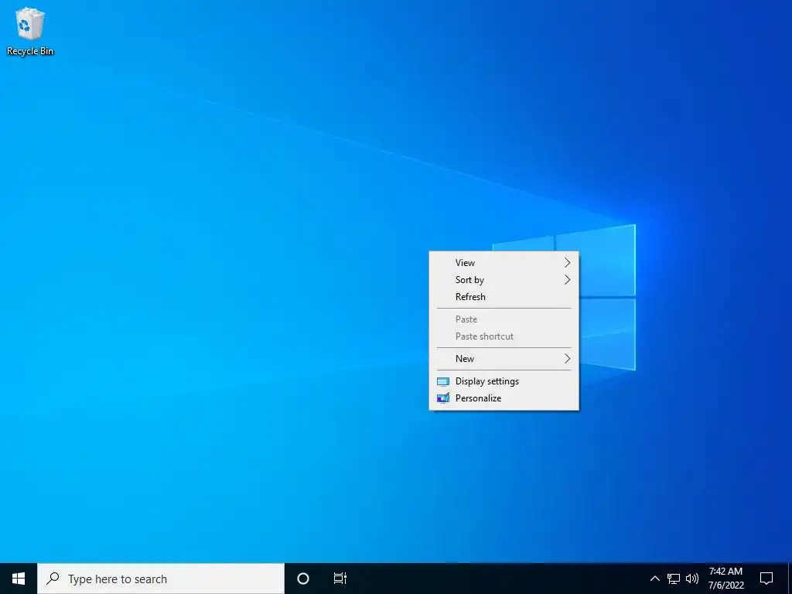The width and height of the screenshot is (792, 594).
Task: Click the Show desktop strip at taskbar edge
Action: pyautogui.click(x=790, y=579)
